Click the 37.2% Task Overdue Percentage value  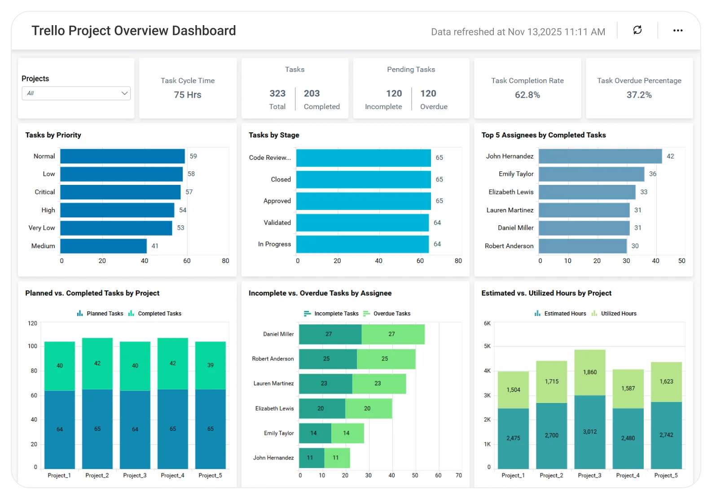(639, 95)
